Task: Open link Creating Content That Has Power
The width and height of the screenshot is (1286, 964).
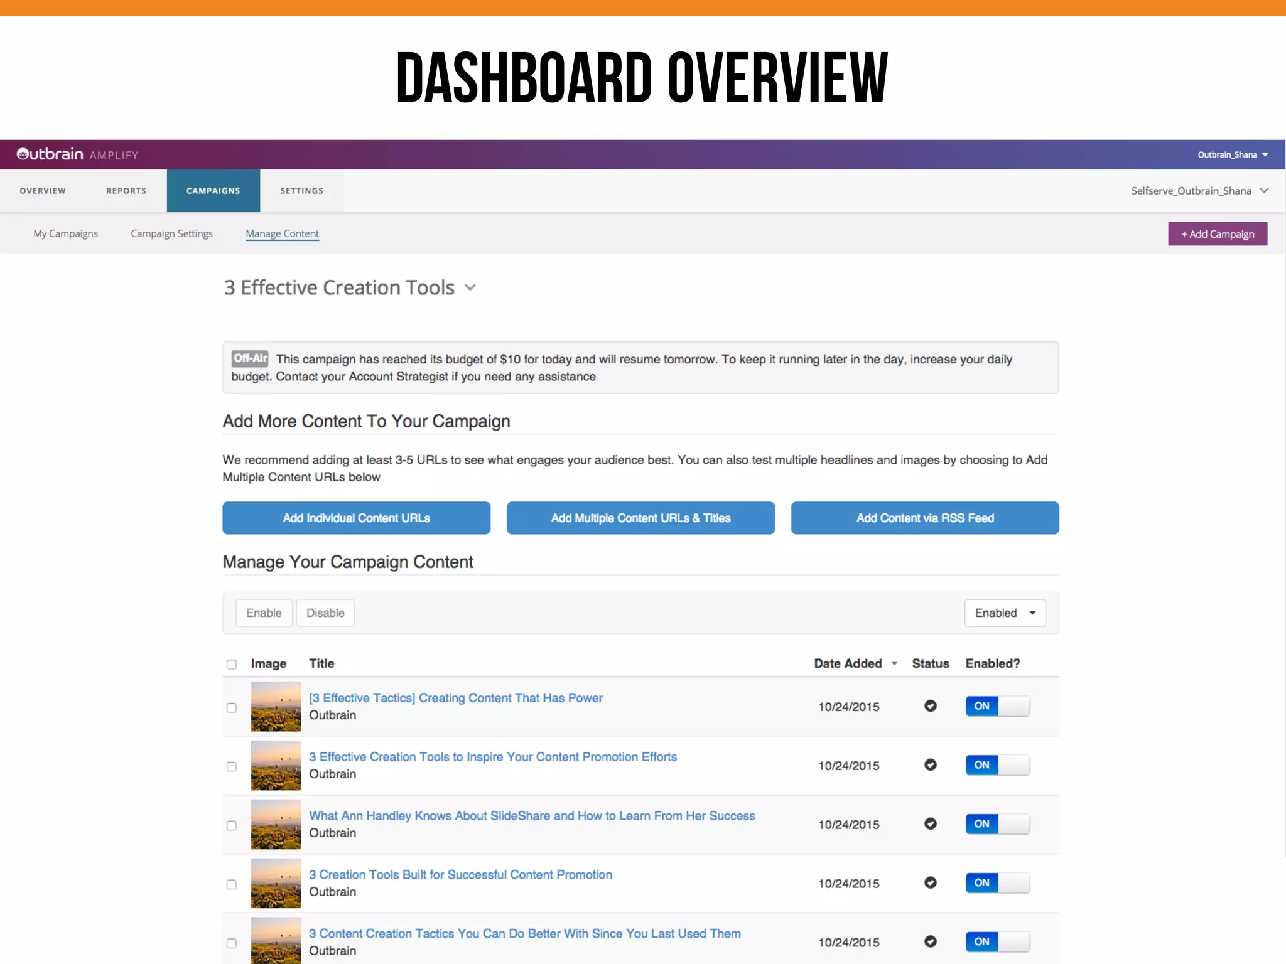Action: pos(456,698)
